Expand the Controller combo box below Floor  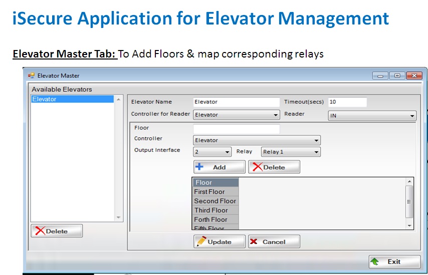(257, 140)
